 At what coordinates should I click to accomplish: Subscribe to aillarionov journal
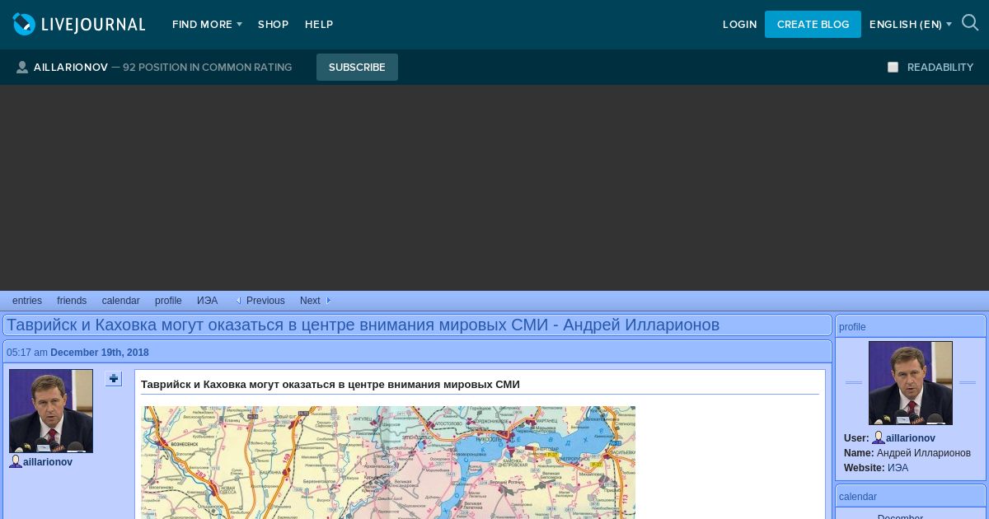[357, 68]
